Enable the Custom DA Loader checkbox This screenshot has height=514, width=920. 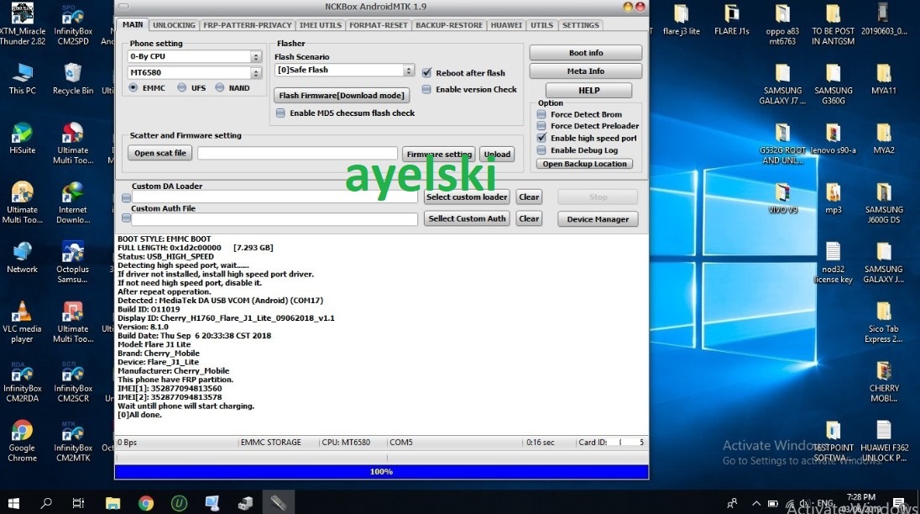coord(126,197)
